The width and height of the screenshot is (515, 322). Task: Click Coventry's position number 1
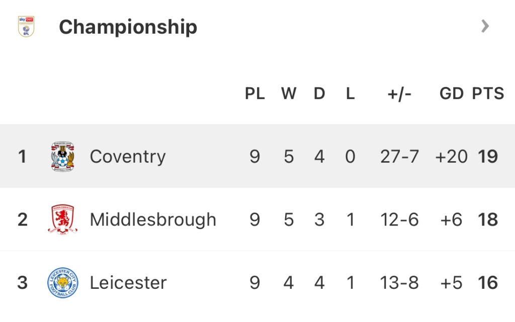(x=22, y=157)
